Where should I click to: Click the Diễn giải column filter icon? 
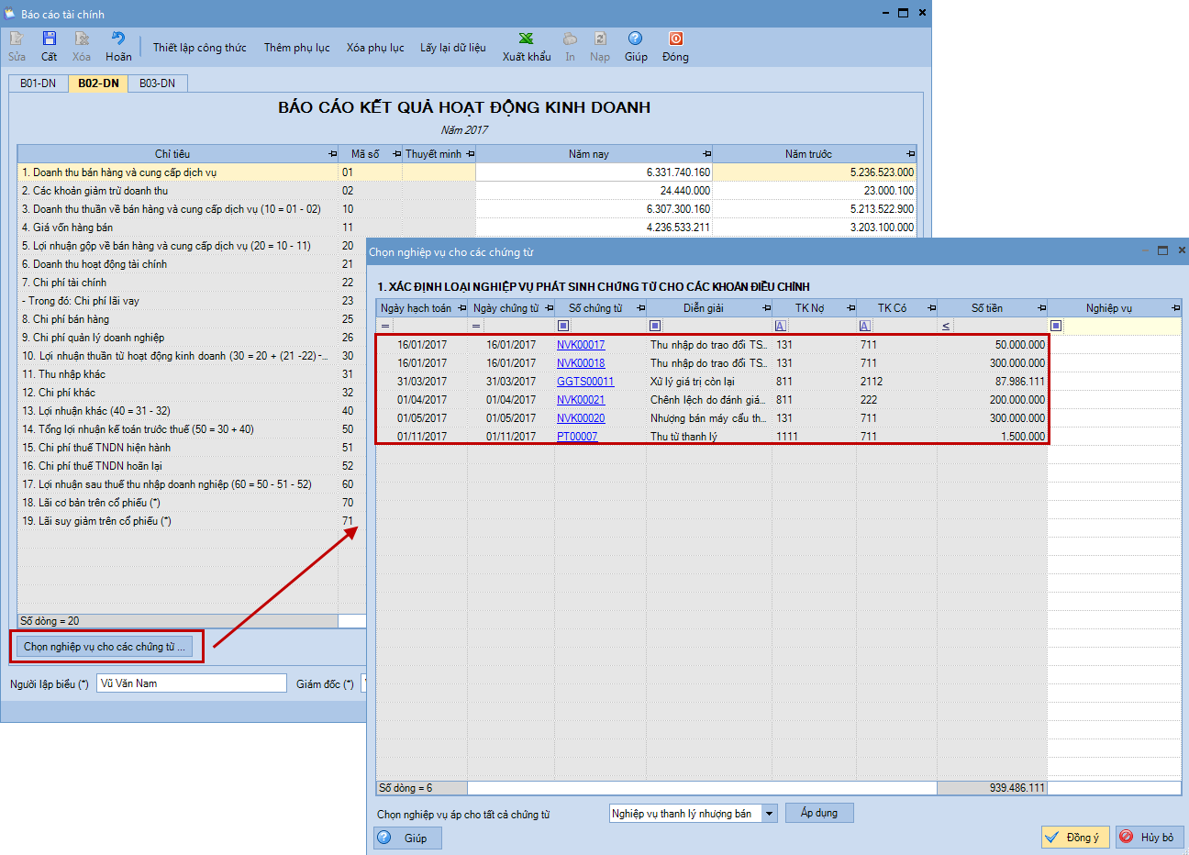point(655,326)
